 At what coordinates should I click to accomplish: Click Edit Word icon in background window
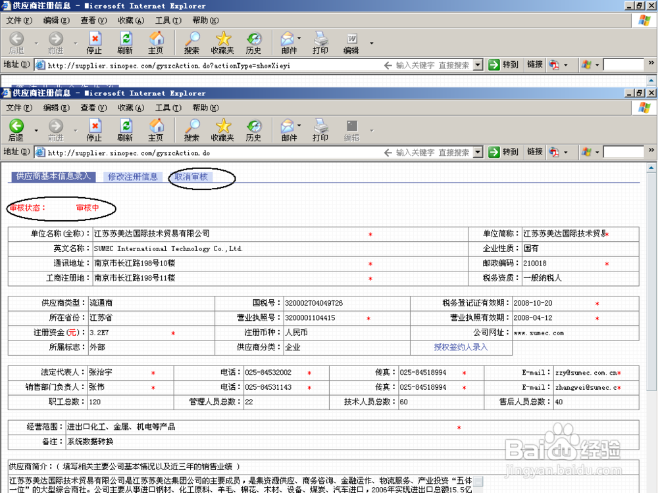point(351,39)
